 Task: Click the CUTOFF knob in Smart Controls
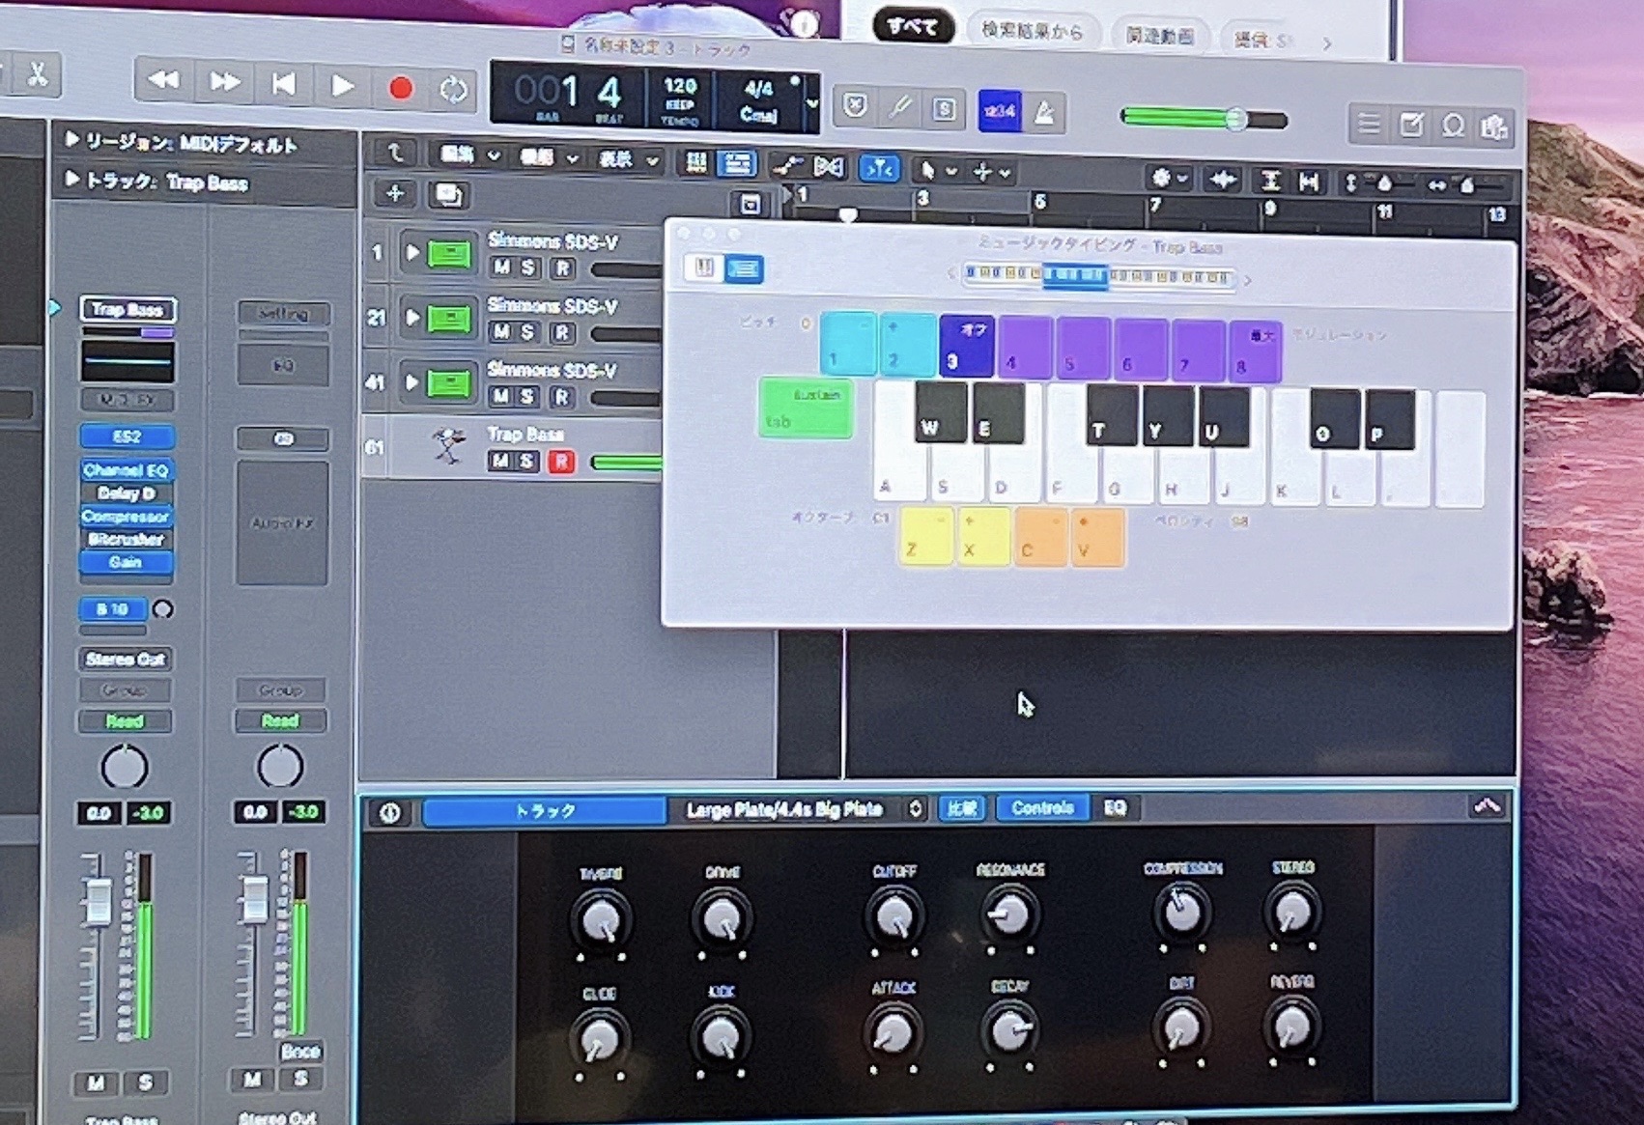(x=893, y=914)
